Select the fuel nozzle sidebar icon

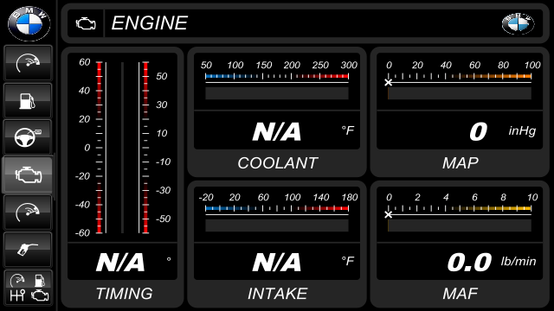(x=28, y=250)
